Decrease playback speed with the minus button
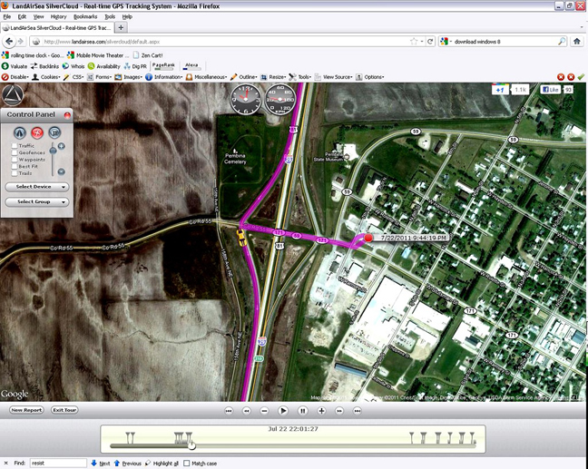588x469 pixels. (264, 411)
